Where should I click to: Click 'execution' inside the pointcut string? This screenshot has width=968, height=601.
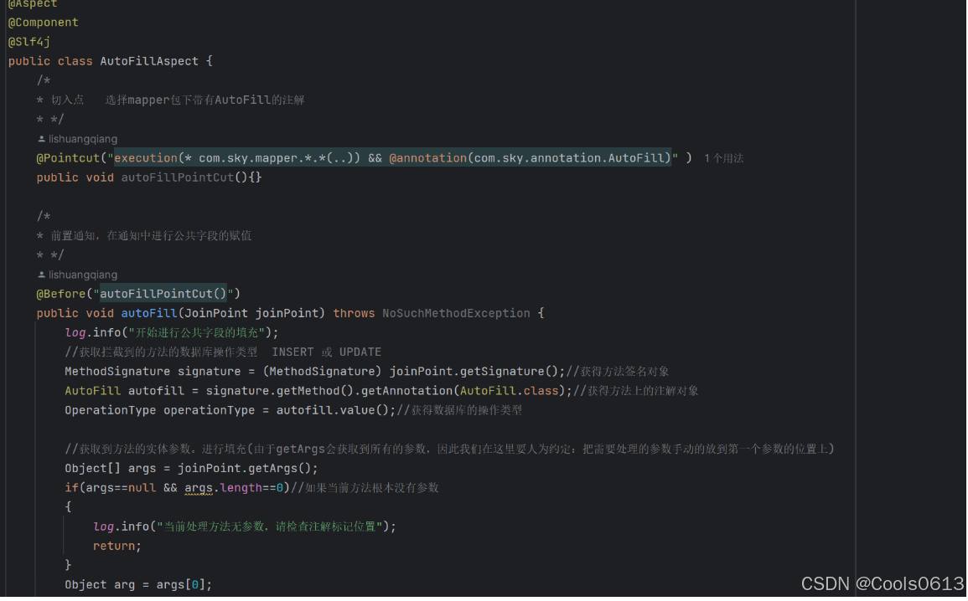pos(146,158)
